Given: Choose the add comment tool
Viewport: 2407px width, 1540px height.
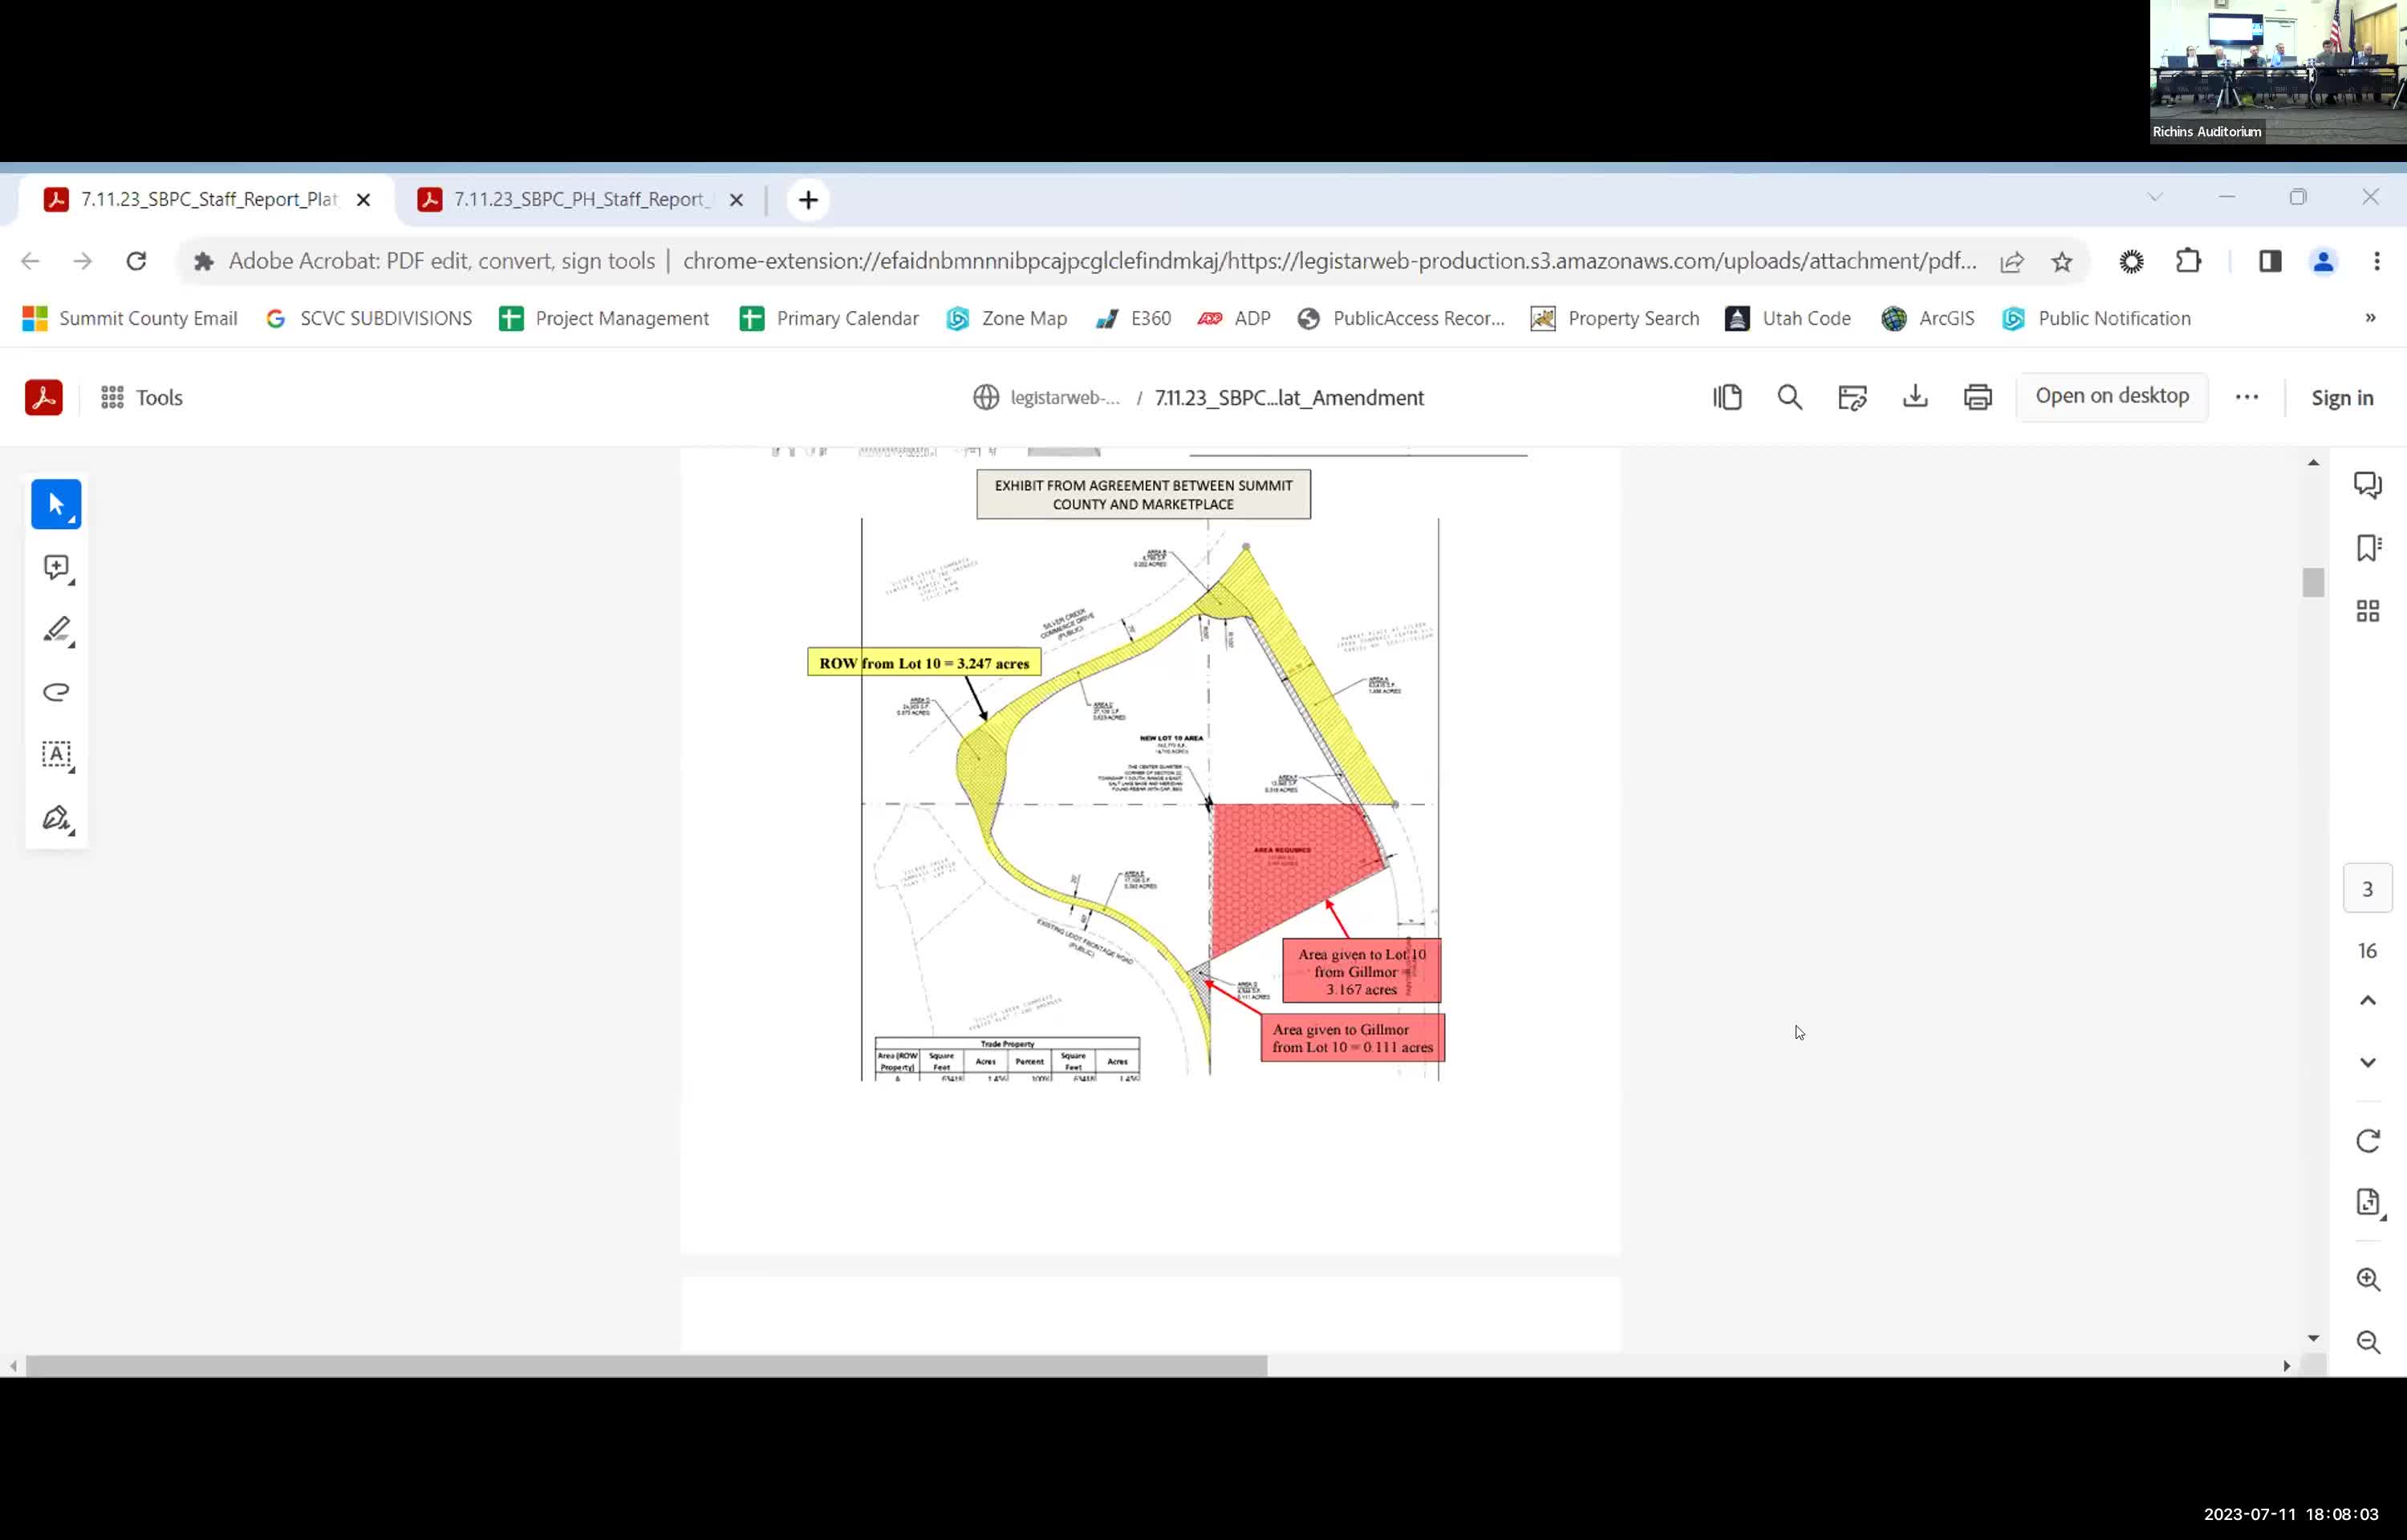Looking at the screenshot, I should coord(56,568).
